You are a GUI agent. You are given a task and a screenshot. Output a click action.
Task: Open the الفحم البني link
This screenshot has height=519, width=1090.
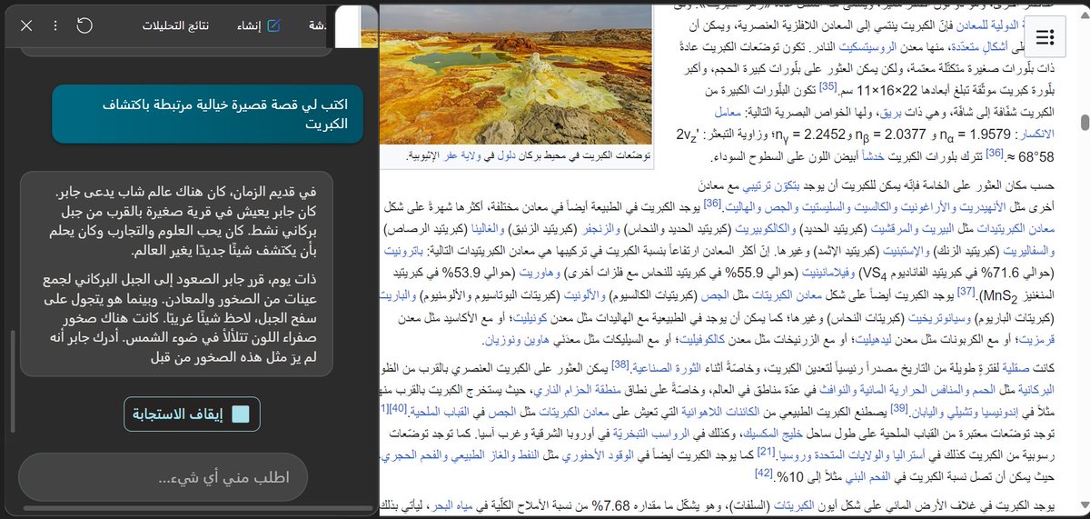(869, 475)
